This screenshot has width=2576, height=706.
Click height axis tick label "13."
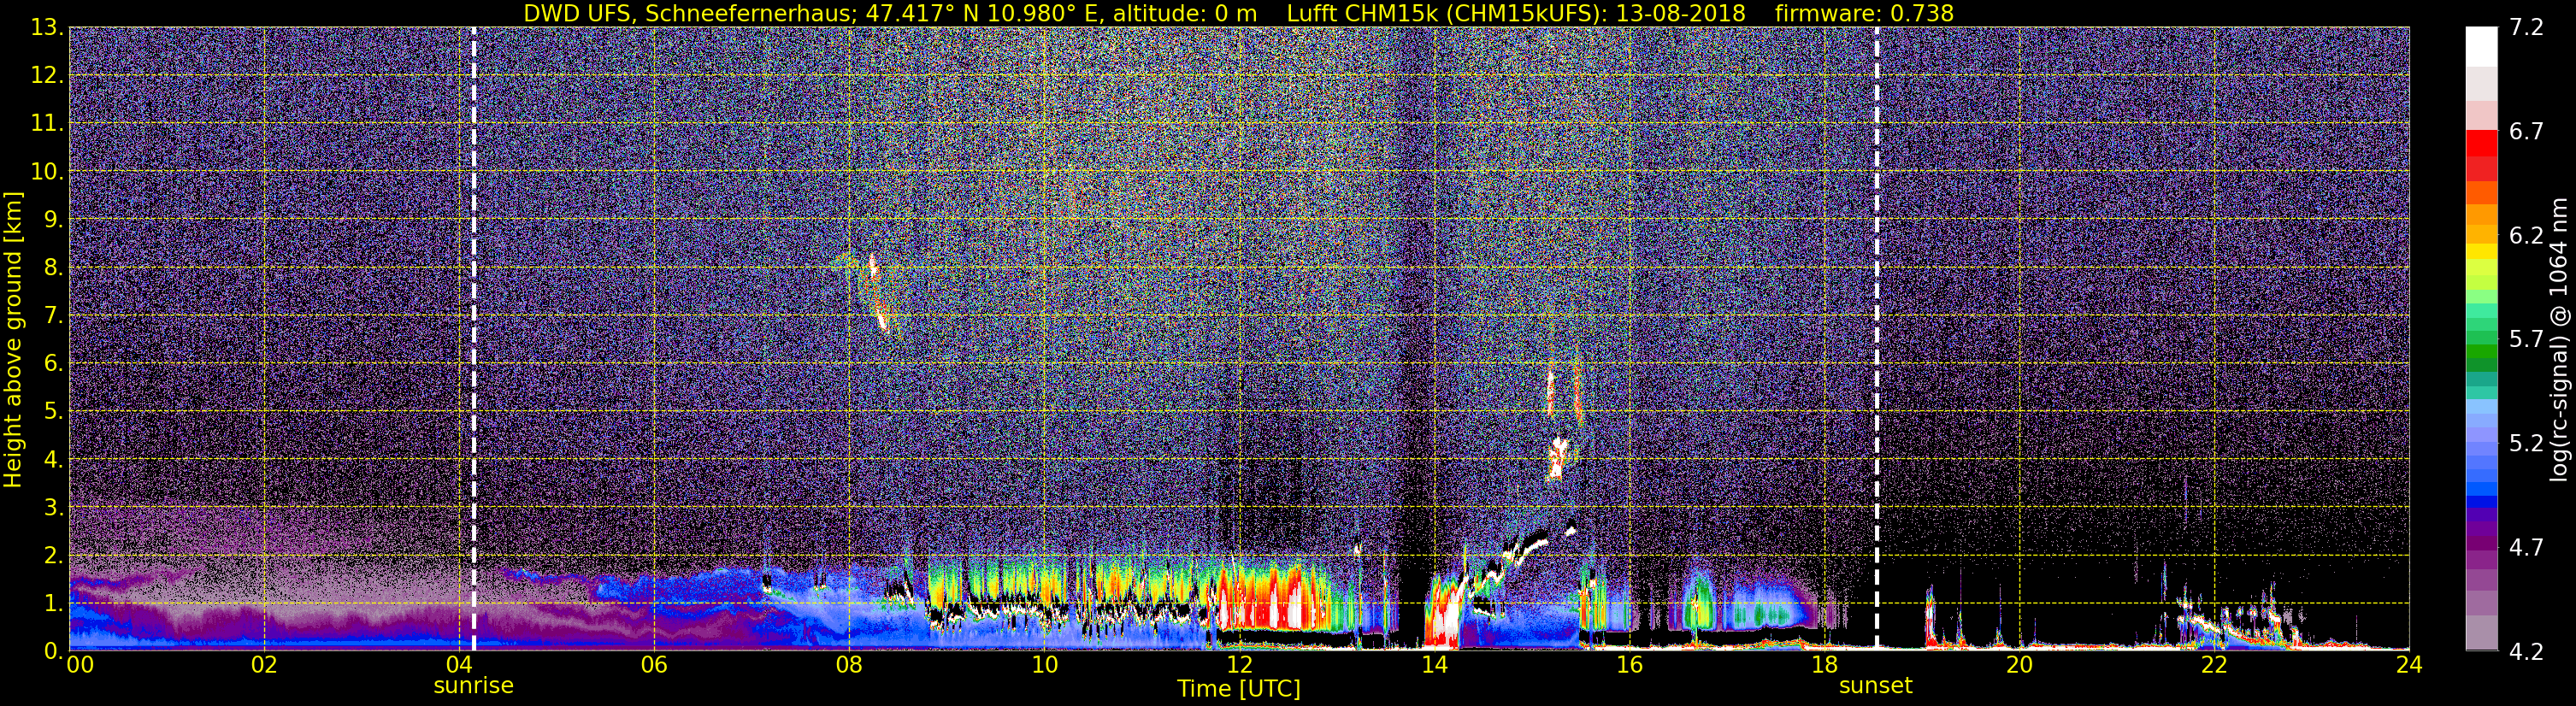[47, 27]
